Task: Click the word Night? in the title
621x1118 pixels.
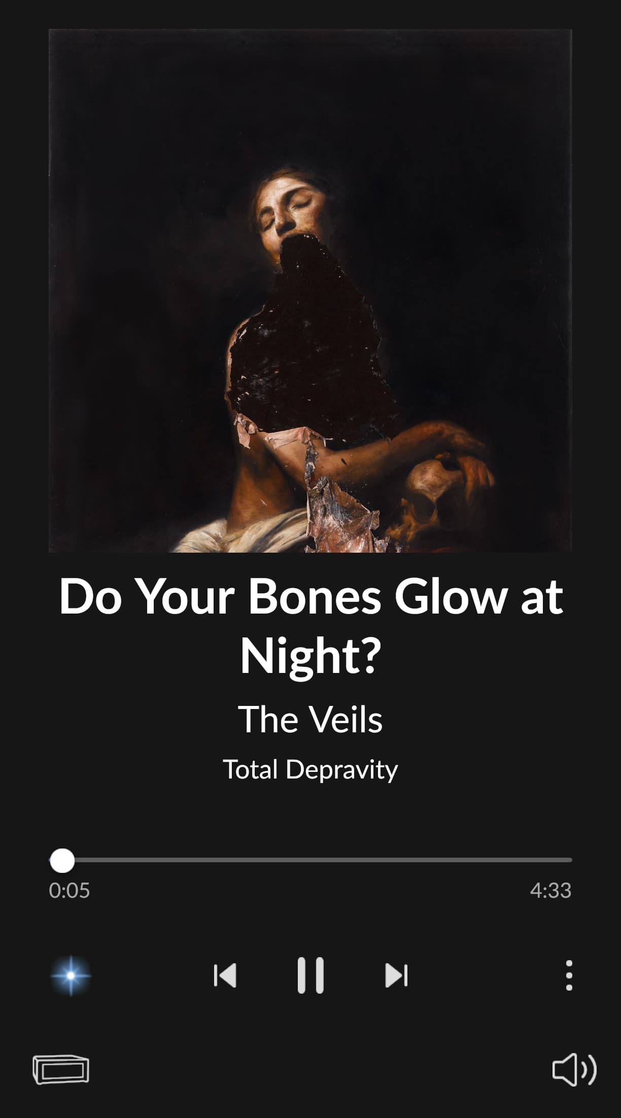Action: tap(310, 656)
